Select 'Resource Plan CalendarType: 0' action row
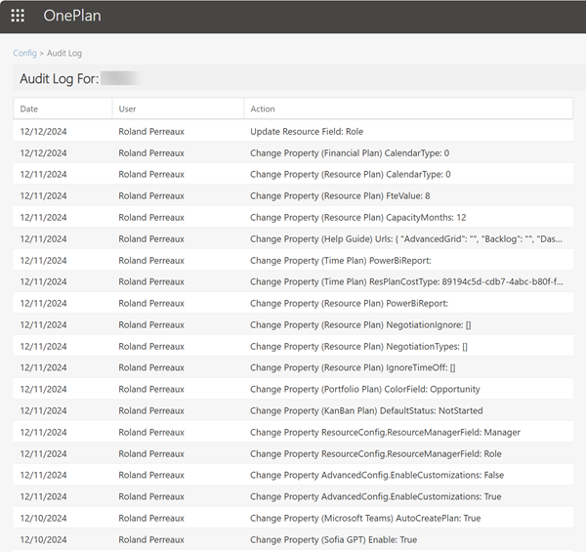586x552 pixels. 293,174
